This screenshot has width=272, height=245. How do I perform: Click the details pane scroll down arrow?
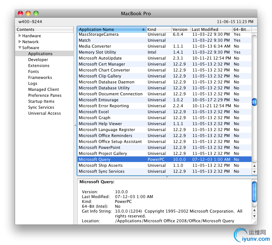[x=254, y=216]
